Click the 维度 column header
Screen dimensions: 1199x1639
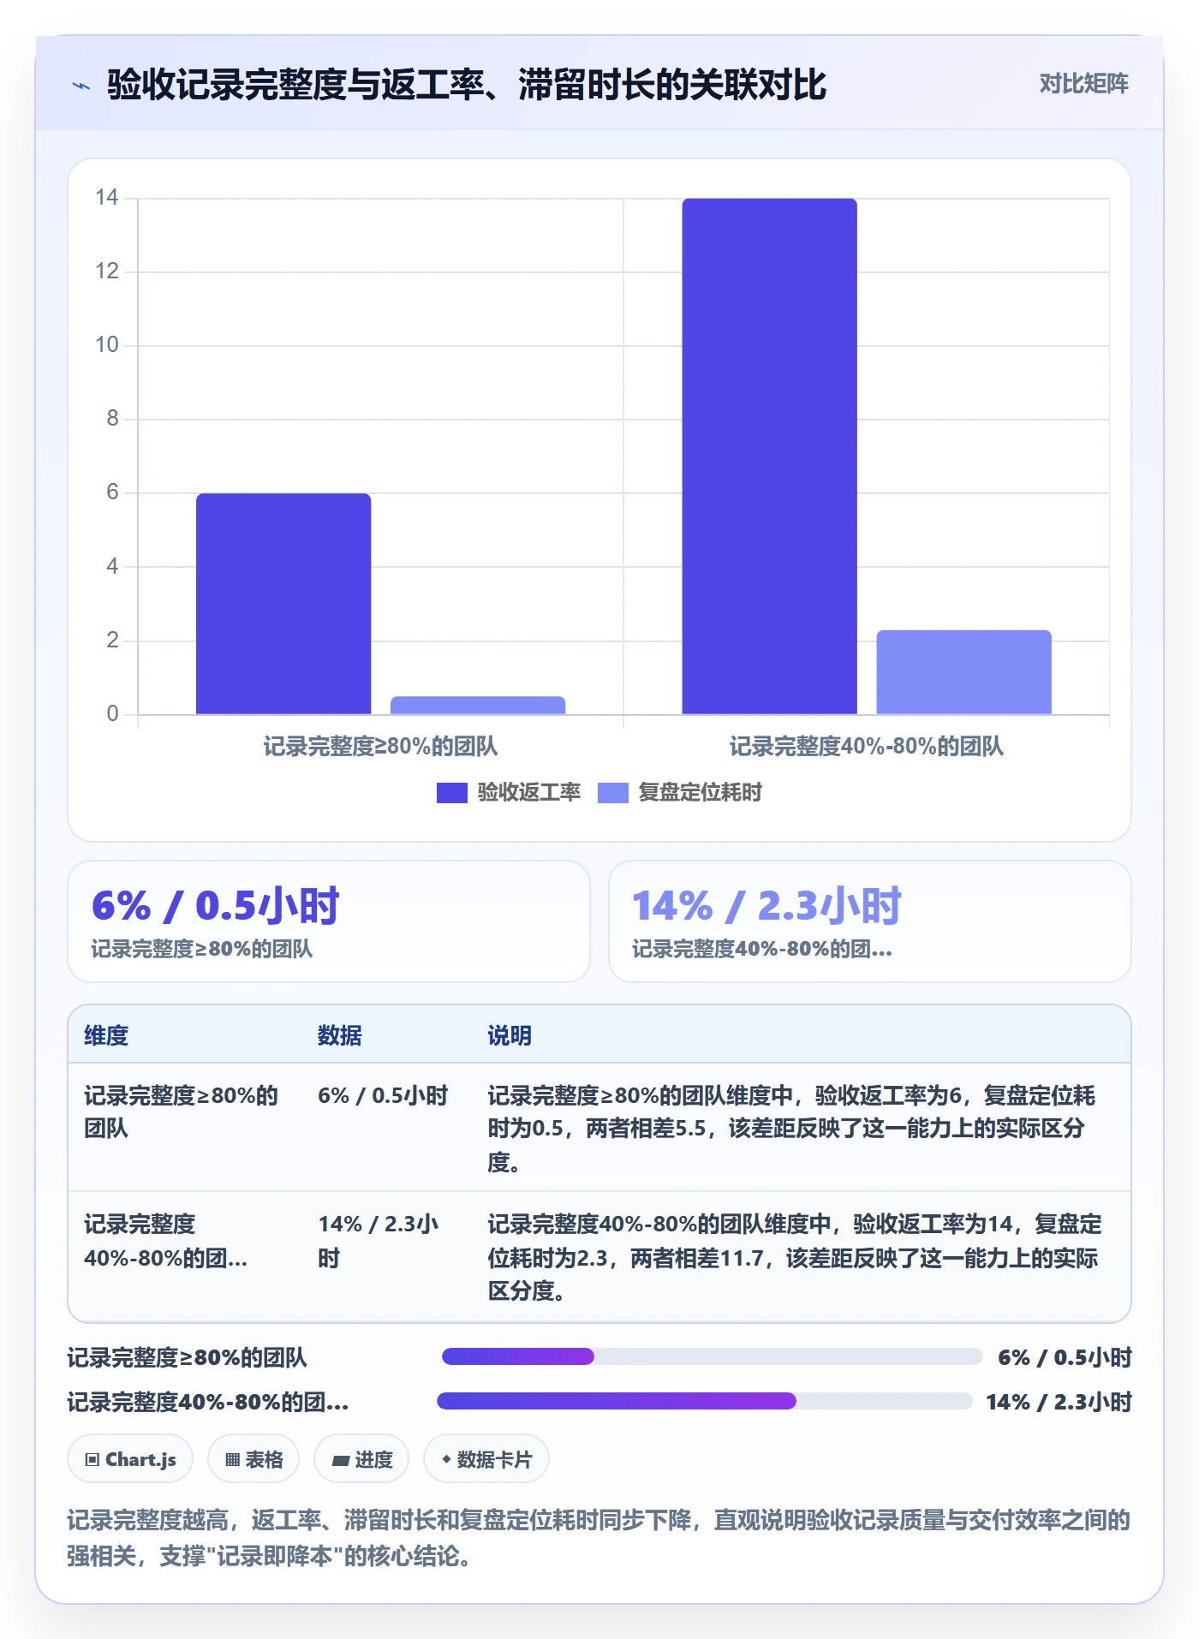click(106, 1035)
